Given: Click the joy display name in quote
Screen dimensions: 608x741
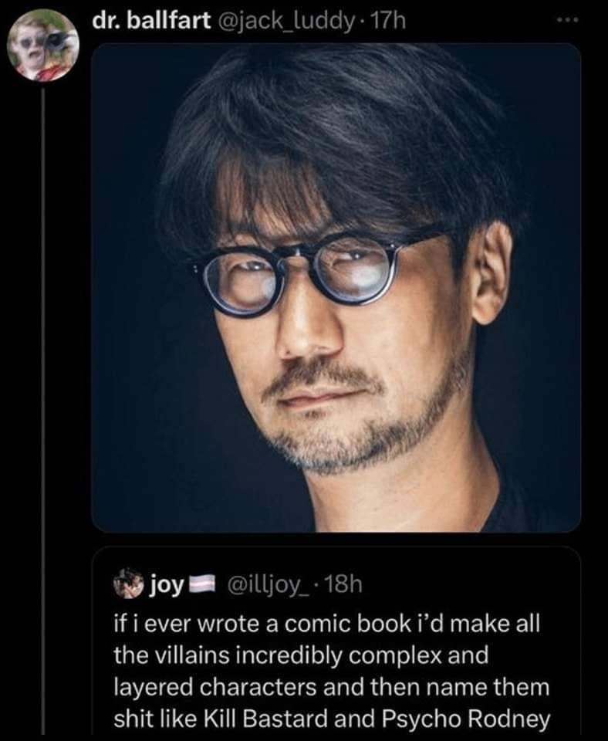Looking at the screenshot, I should point(164,583).
